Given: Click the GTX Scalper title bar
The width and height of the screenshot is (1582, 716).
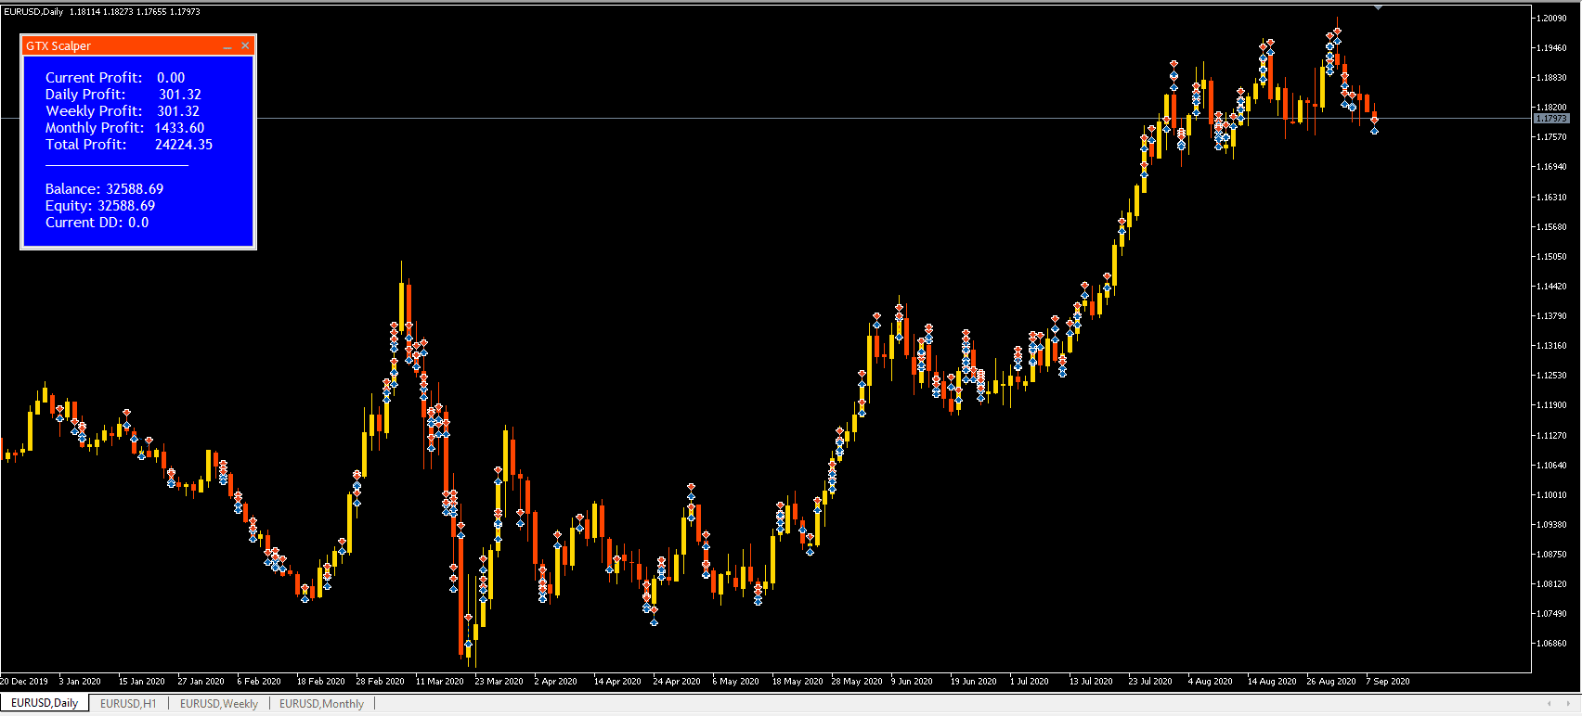Looking at the screenshot, I should coord(121,45).
